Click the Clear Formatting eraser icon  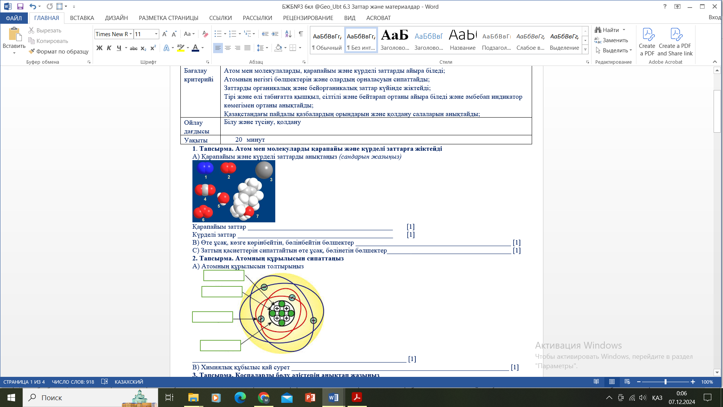point(205,34)
